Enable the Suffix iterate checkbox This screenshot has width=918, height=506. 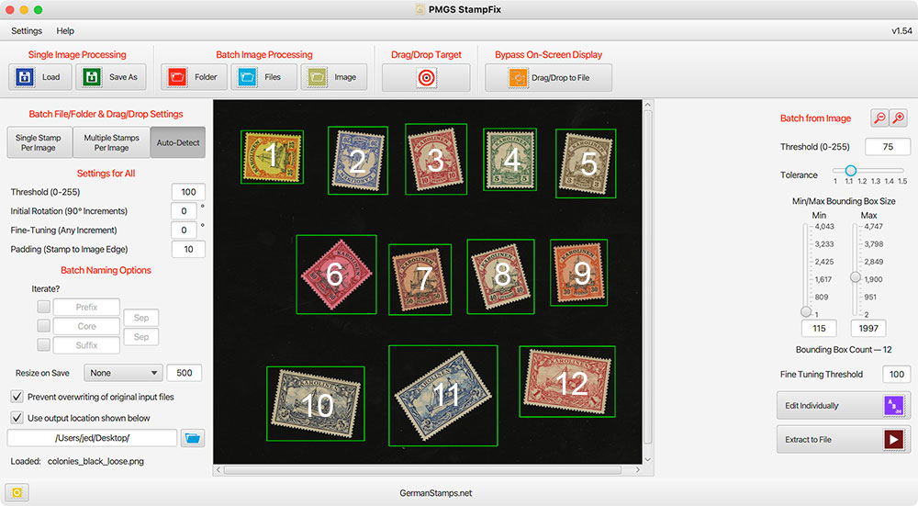tap(43, 344)
